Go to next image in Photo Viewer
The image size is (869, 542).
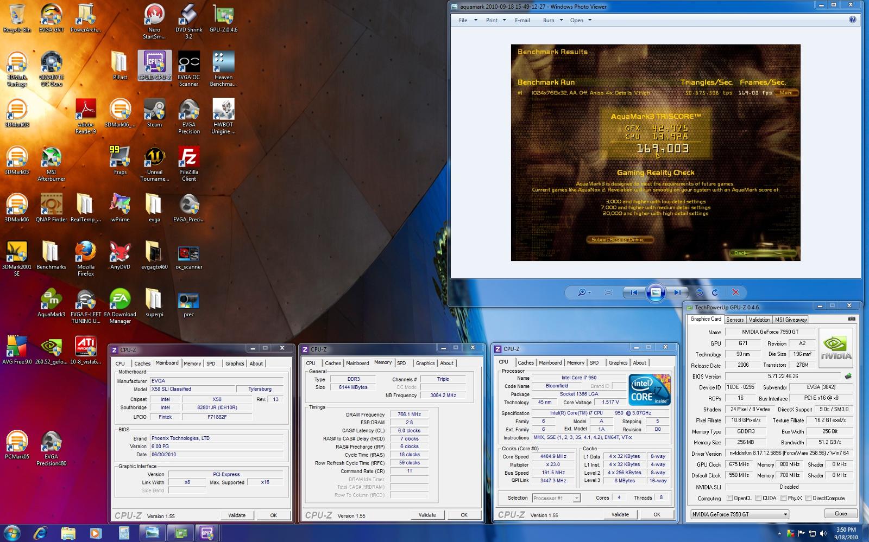(677, 292)
